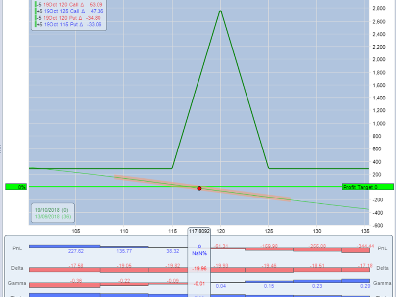Select the +5 19Oct 125 Call leg
This screenshot has width=396, height=297.
(x=70, y=12)
